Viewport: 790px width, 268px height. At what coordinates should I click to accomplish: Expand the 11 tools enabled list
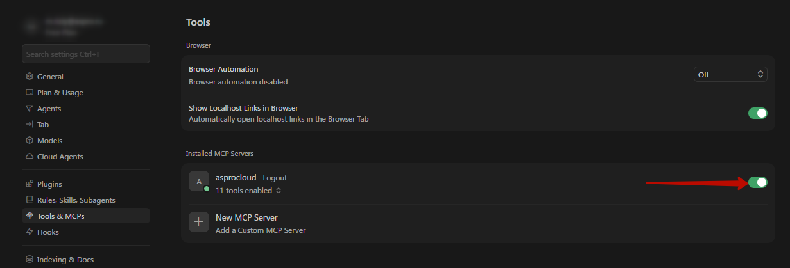coord(248,191)
